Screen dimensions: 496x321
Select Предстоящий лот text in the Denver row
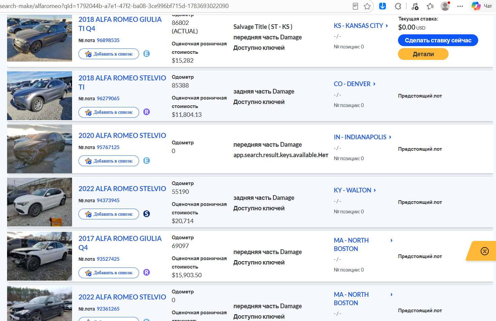pos(420,96)
